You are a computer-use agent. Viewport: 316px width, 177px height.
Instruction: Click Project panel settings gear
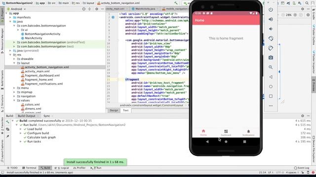click(x=97, y=9)
